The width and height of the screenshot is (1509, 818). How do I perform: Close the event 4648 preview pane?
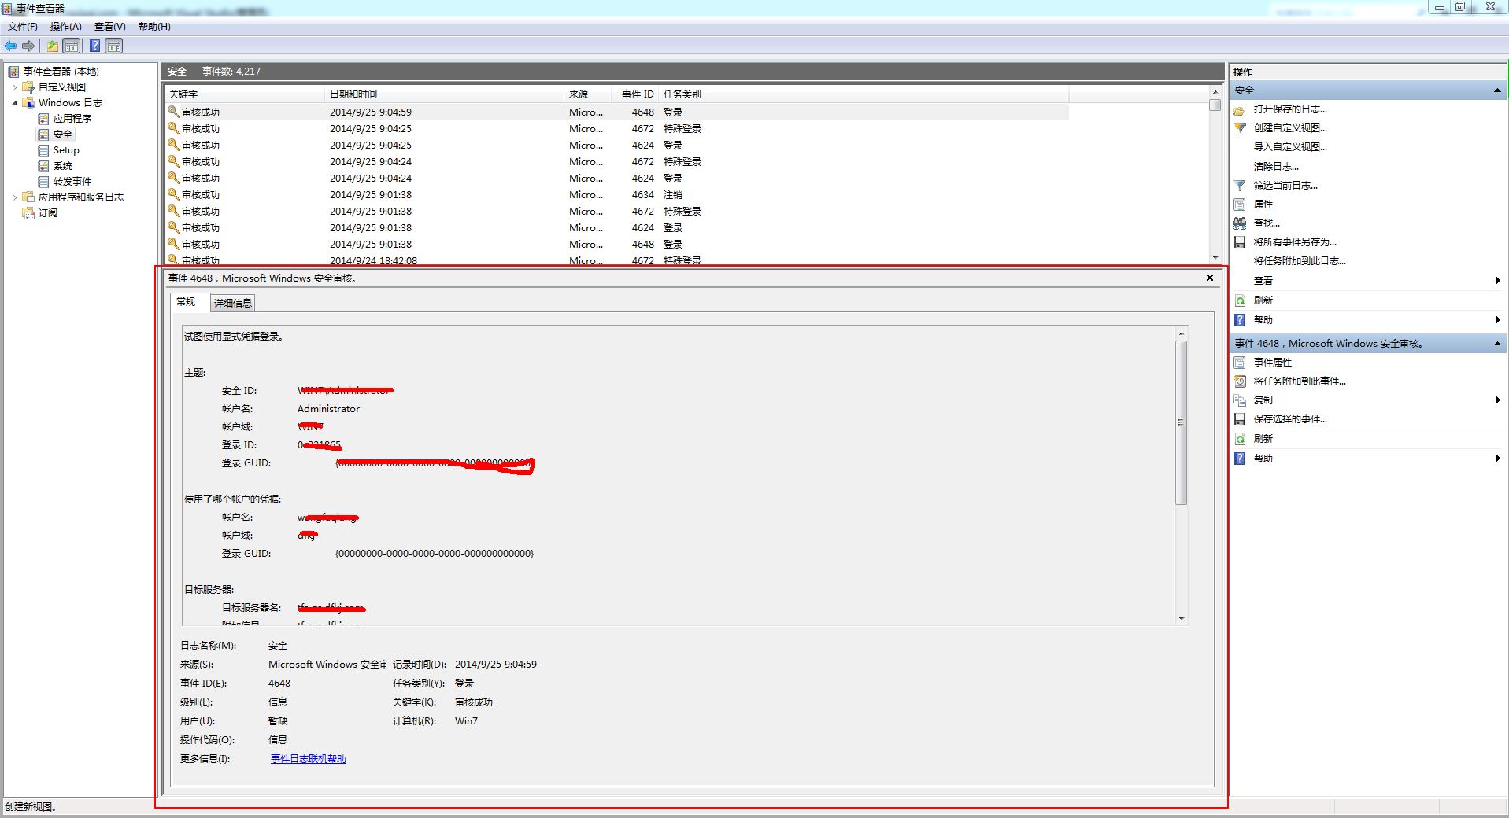[x=1210, y=278]
